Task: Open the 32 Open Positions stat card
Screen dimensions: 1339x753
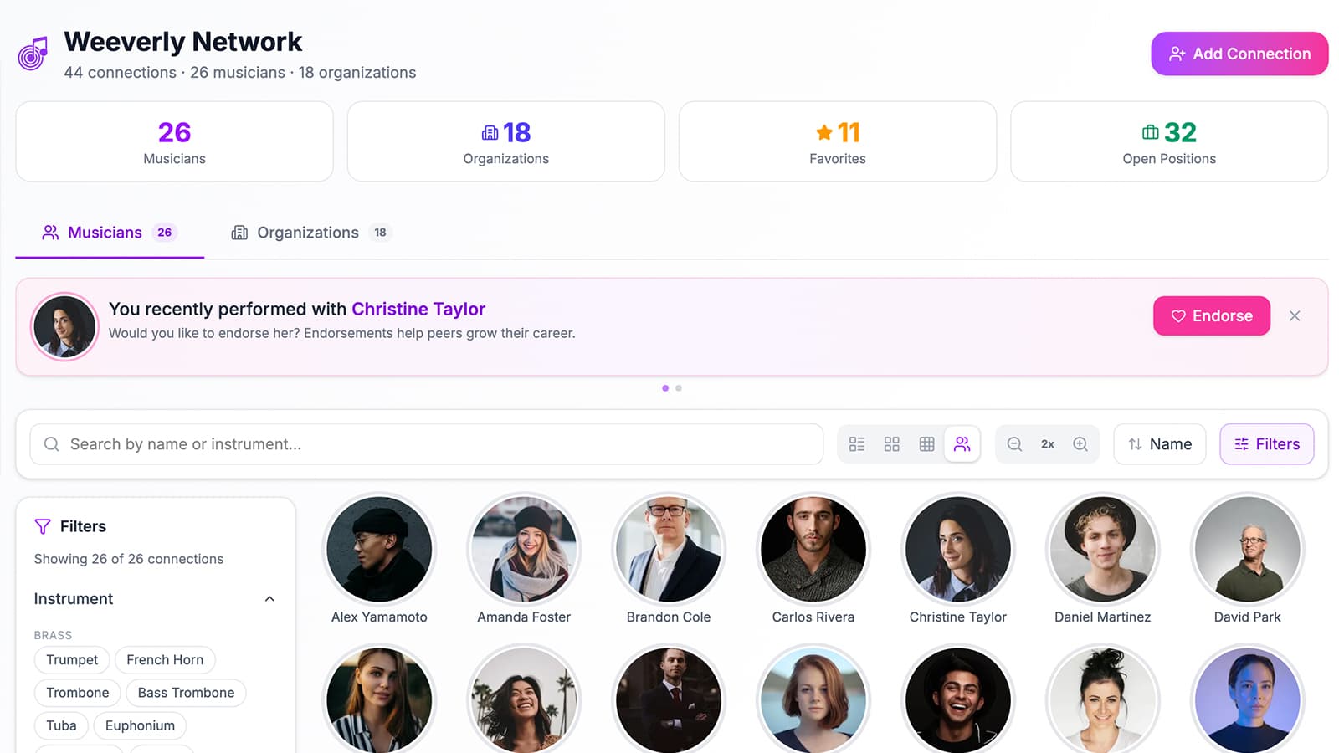Action: [x=1169, y=141]
